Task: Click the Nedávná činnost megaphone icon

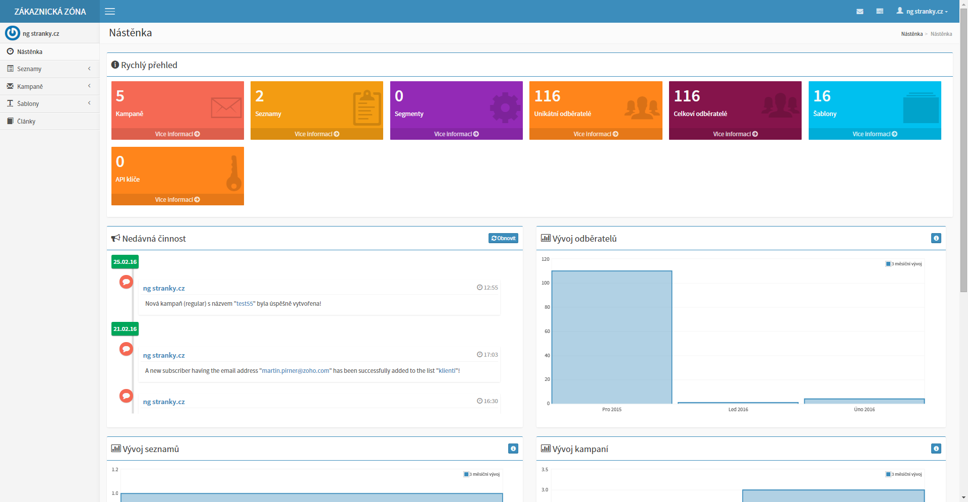Action: pos(115,238)
